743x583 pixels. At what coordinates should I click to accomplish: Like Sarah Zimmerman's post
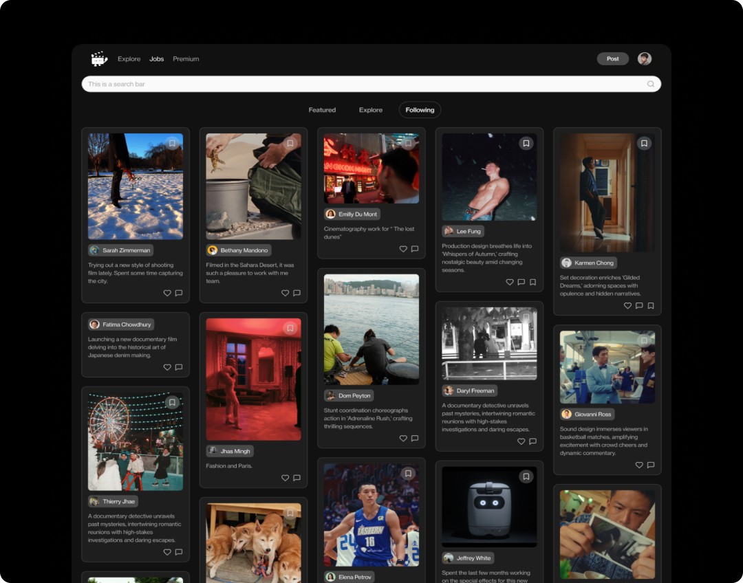[x=167, y=293]
